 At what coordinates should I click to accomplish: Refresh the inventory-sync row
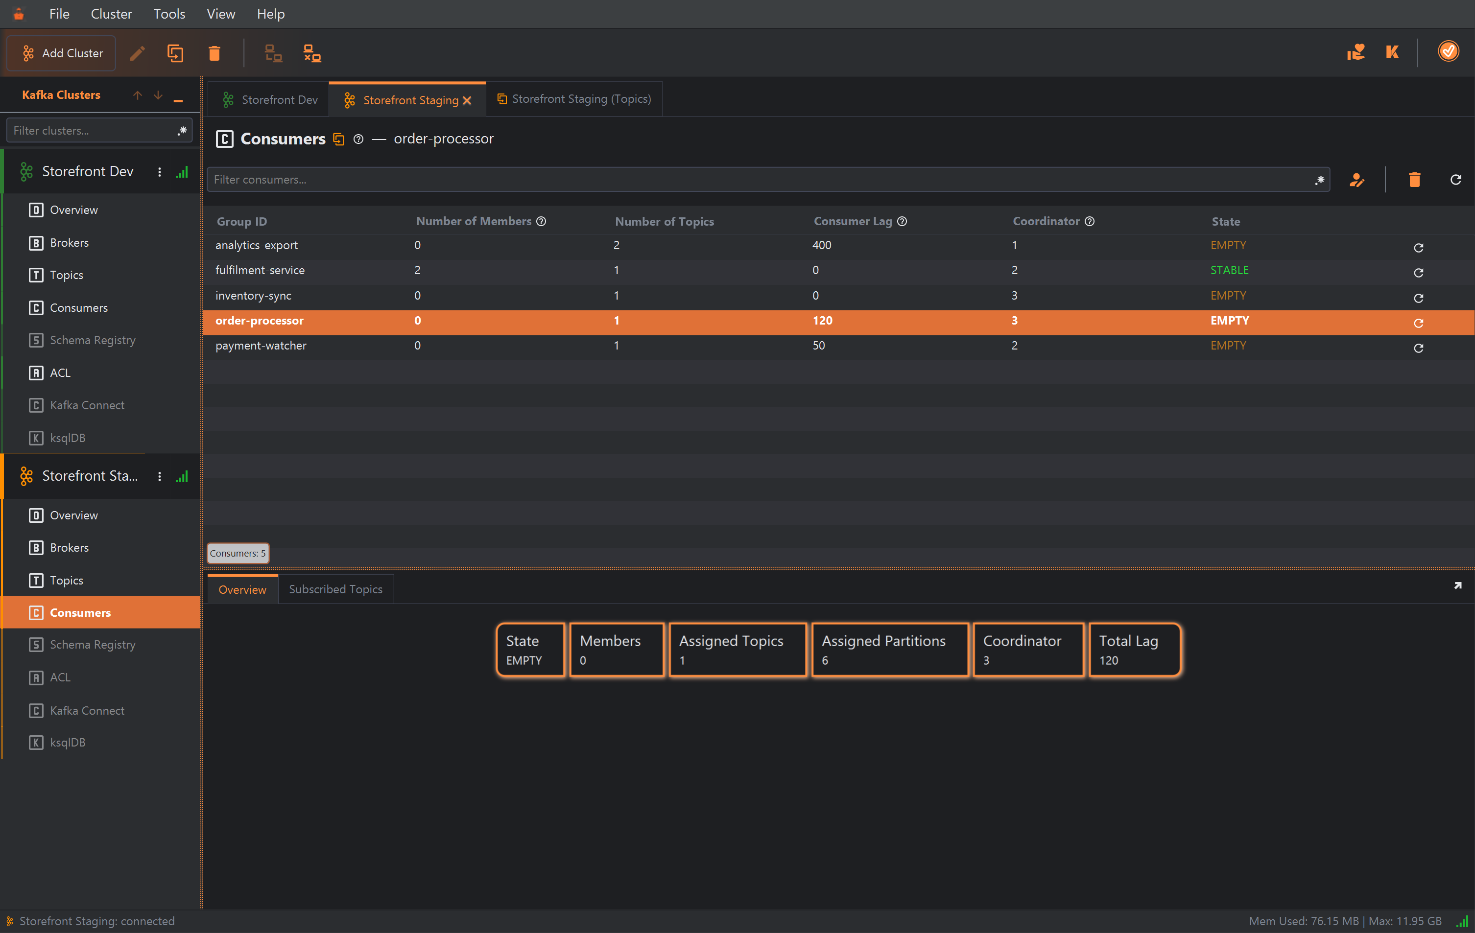click(1419, 298)
